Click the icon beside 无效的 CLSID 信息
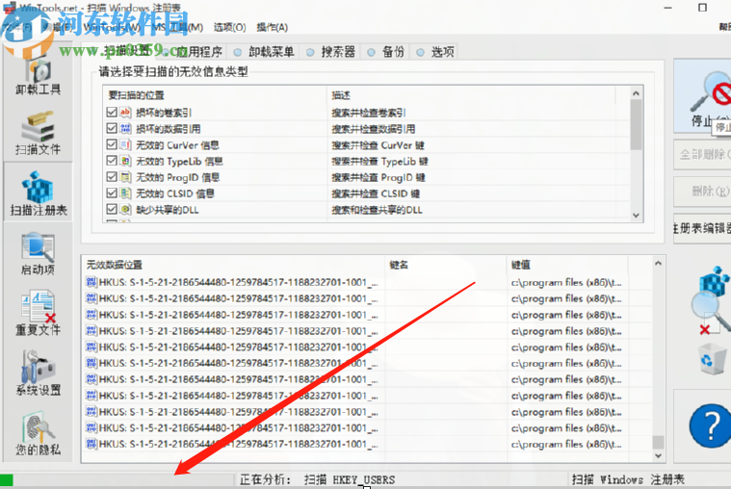Image resolution: width=731 pixels, height=489 pixels. 125,193
